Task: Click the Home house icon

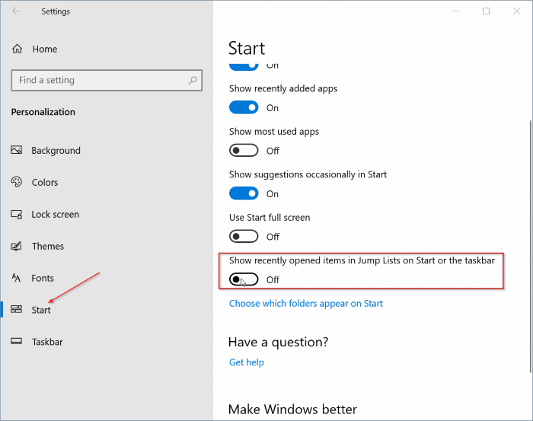Action: click(x=17, y=49)
